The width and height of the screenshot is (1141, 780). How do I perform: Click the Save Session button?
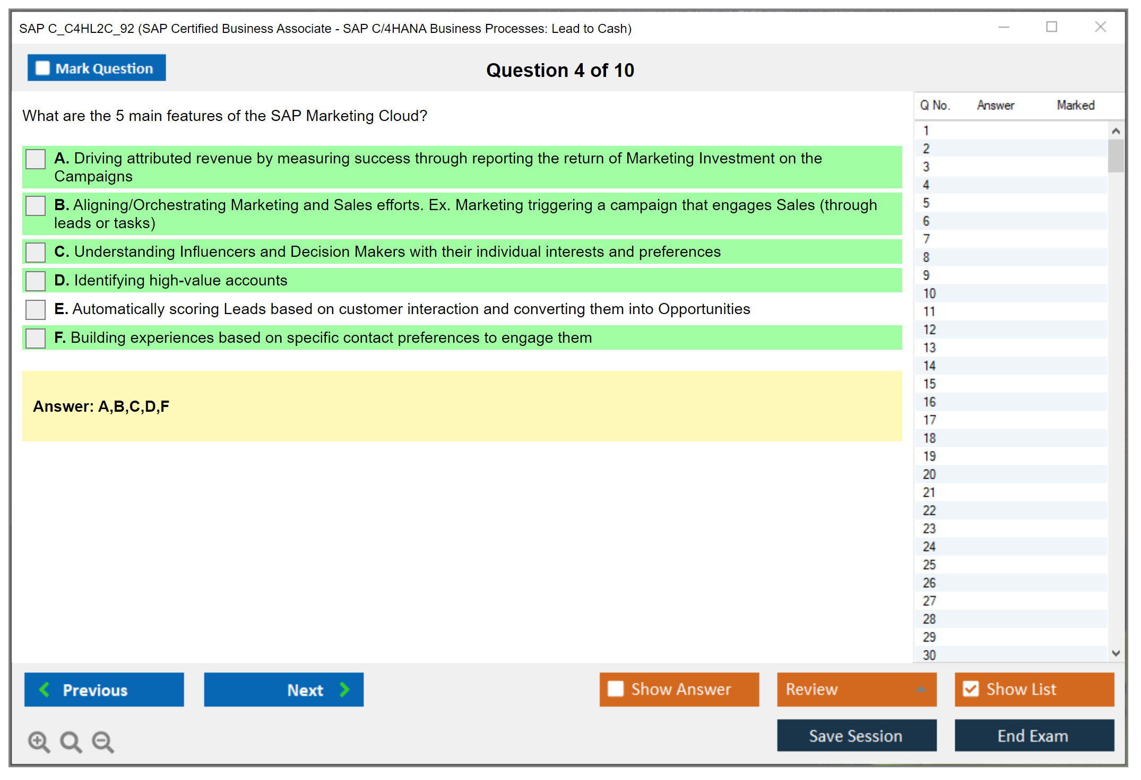[856, 735]
